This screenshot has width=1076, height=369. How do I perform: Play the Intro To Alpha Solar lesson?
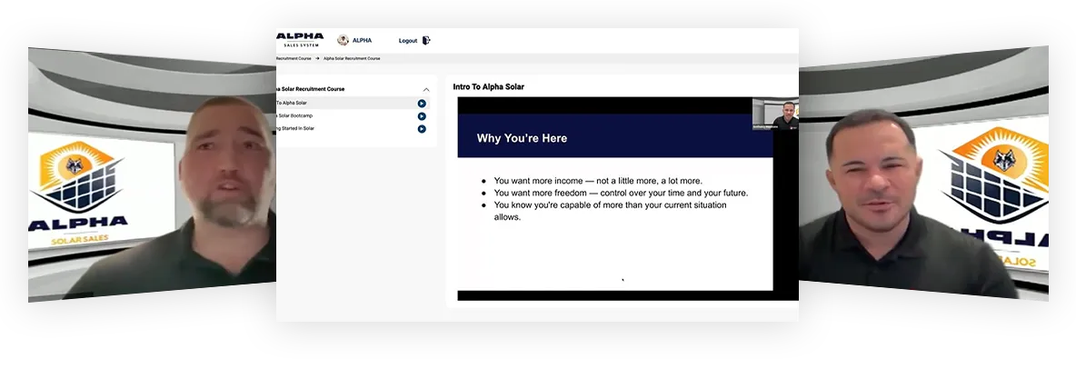coord(422,104)
